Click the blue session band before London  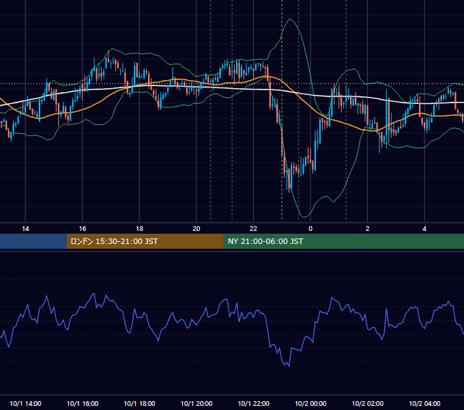[x=33, y=241]
